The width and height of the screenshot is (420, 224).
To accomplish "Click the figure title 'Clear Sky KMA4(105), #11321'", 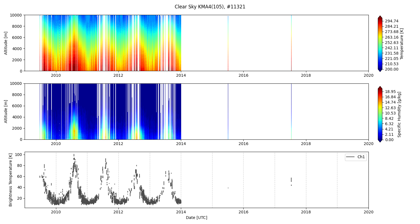I will (210, 7).
